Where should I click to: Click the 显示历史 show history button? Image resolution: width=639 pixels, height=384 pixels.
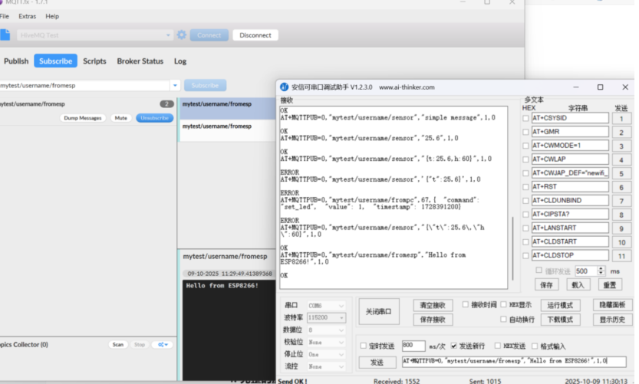pos(612,320)
